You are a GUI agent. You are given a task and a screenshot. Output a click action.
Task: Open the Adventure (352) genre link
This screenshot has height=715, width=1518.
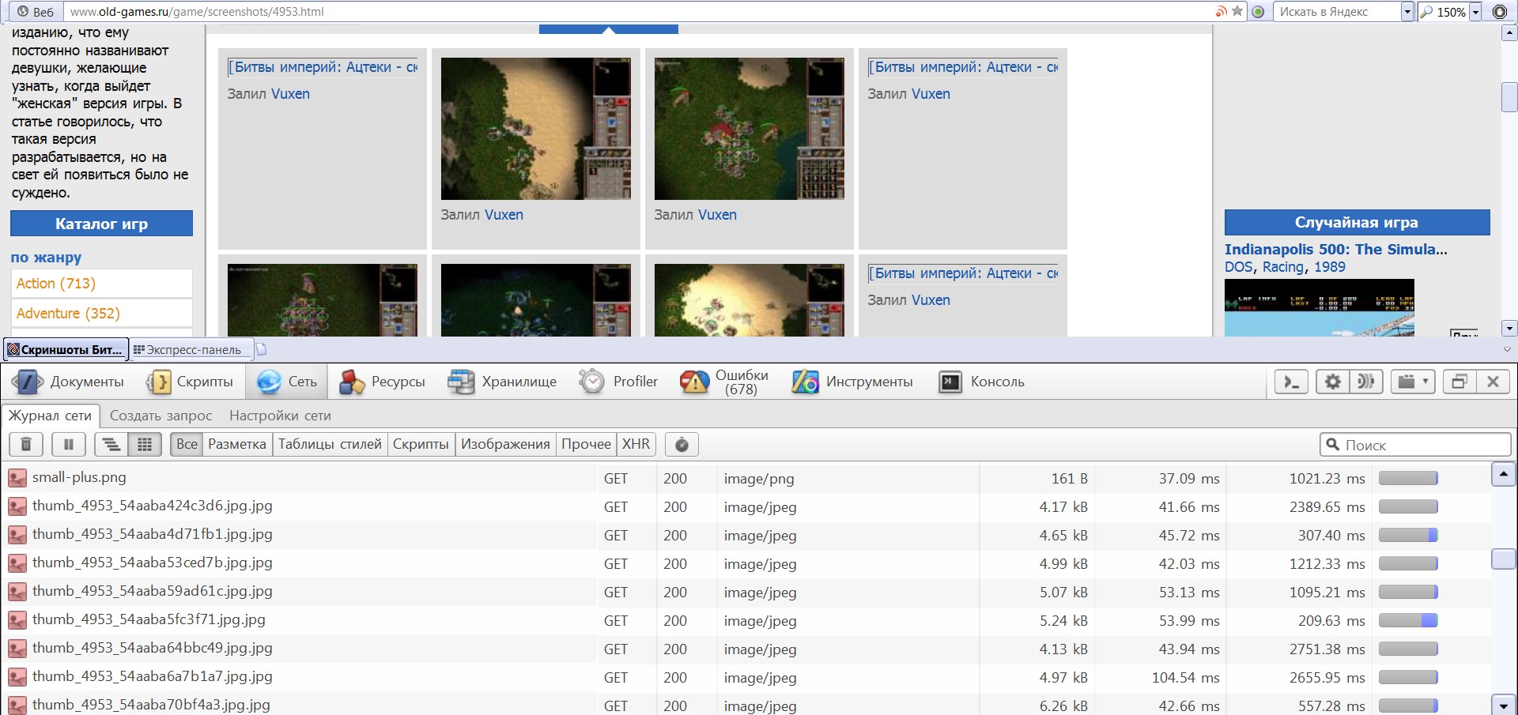pos(68,314)
